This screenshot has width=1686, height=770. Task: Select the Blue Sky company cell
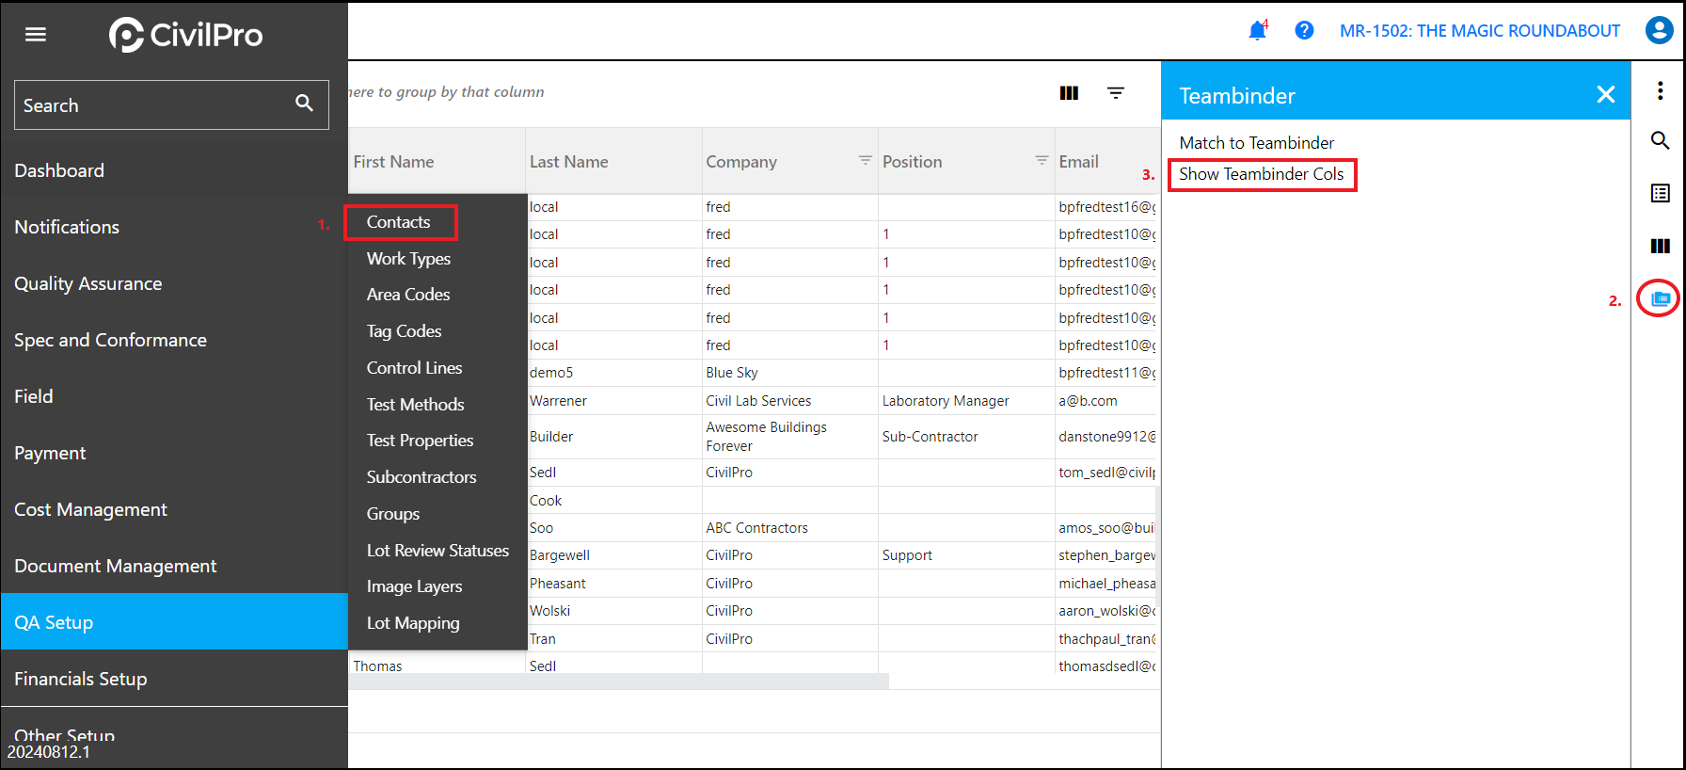pyautogui.click(x=789, y=373)
